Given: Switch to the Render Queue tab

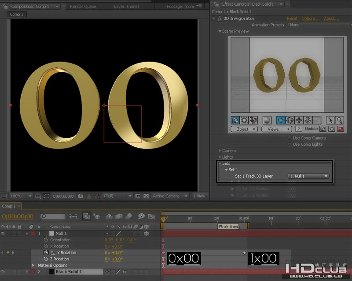Looking at the screenshot, I should coord(83,7).
